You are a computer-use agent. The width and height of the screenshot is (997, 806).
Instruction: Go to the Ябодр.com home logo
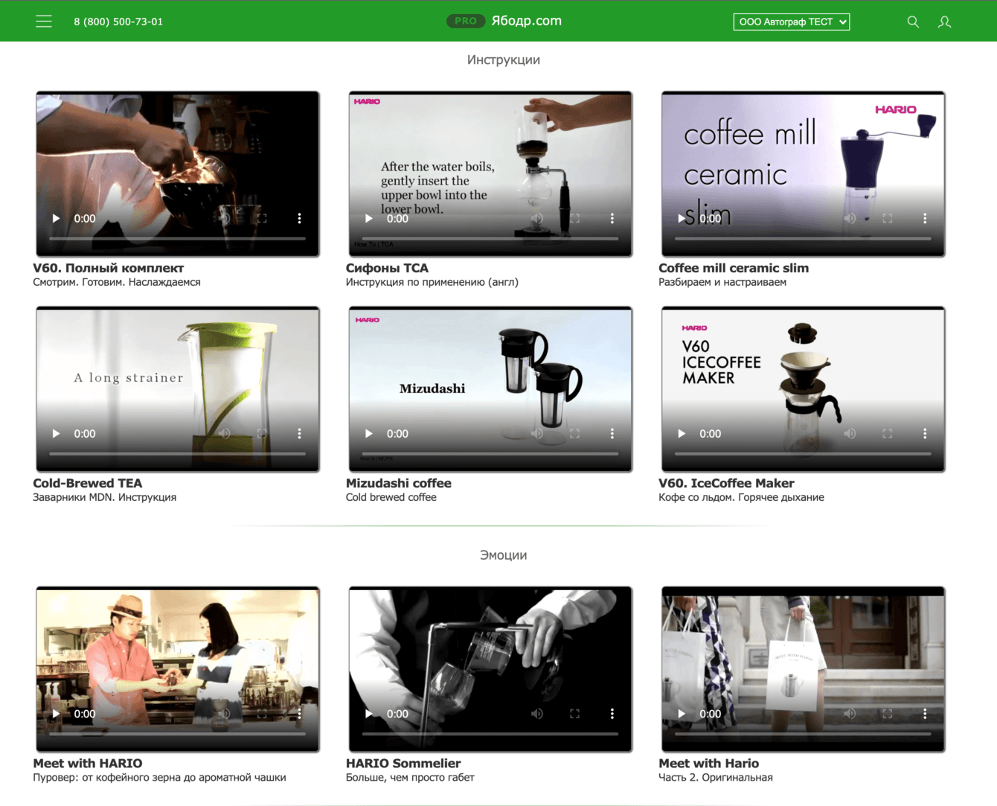click(x=527, y=21)
